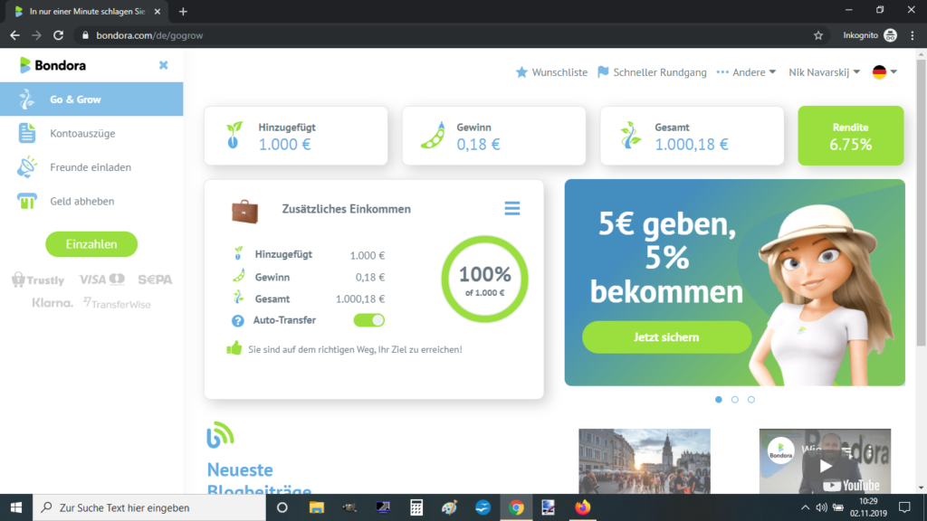Open the Windows Start menu
The image size is (927, 521).
pyautogui.click(x=16, y=507)
